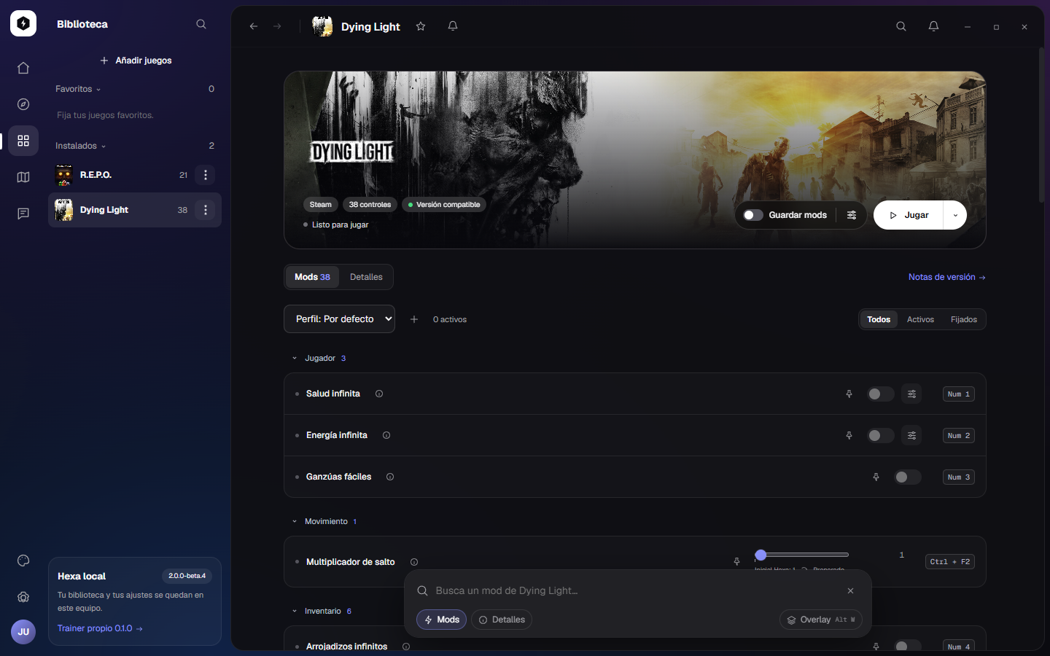
Task: Click the Multiplicador de salto slider handle
Action: [761, 555]
